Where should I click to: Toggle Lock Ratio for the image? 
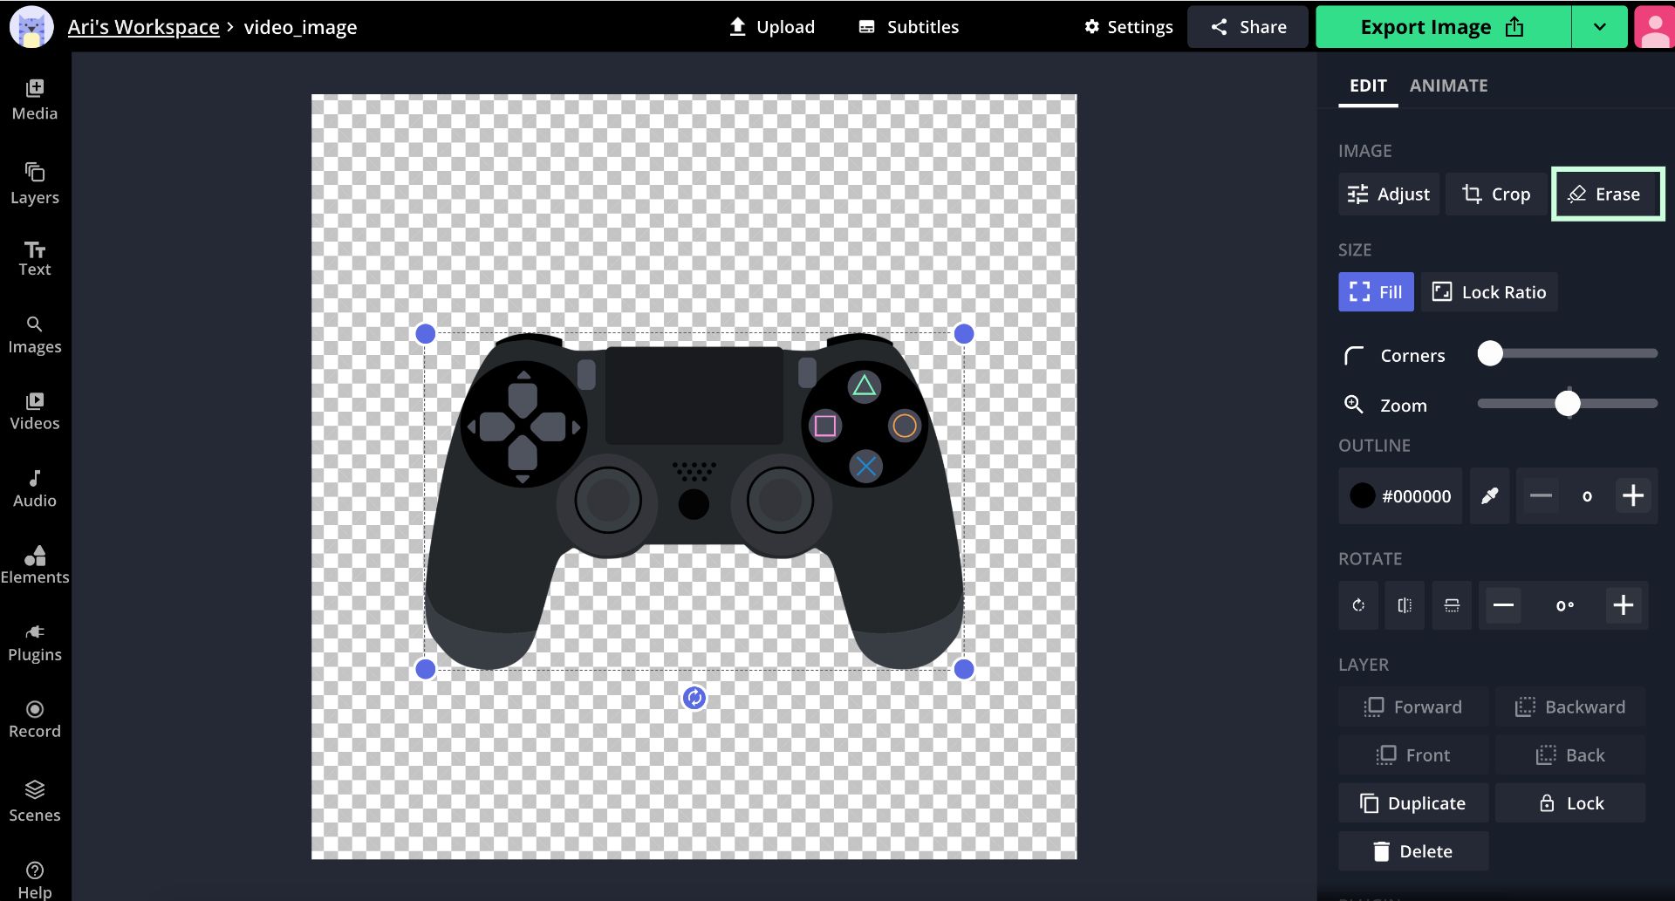point(1489,292)
